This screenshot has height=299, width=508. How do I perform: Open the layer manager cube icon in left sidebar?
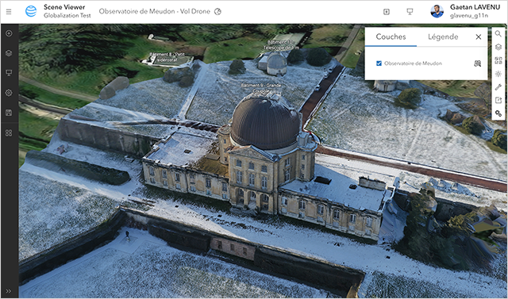point(9,53)
